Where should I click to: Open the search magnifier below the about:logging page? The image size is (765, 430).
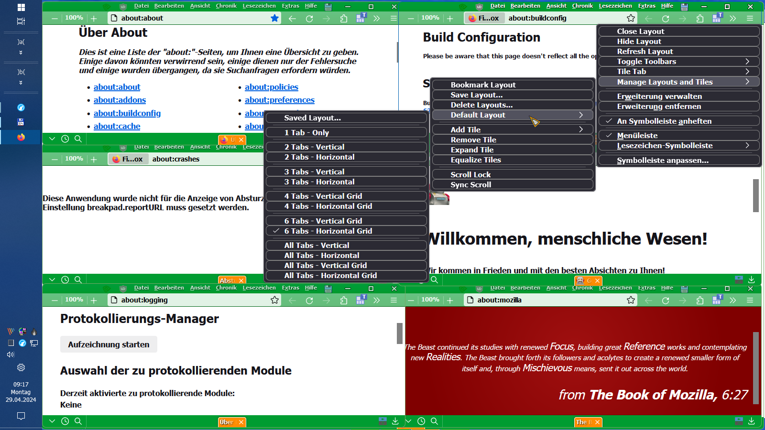point(78,421)
